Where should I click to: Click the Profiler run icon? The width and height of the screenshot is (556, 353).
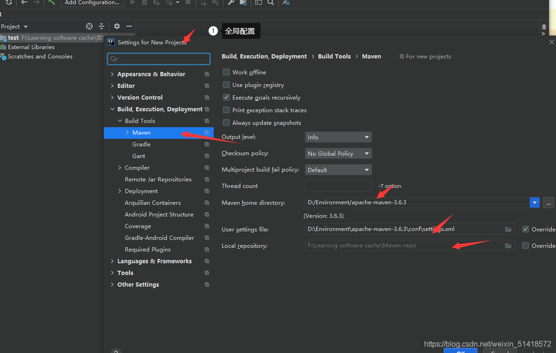169,2
